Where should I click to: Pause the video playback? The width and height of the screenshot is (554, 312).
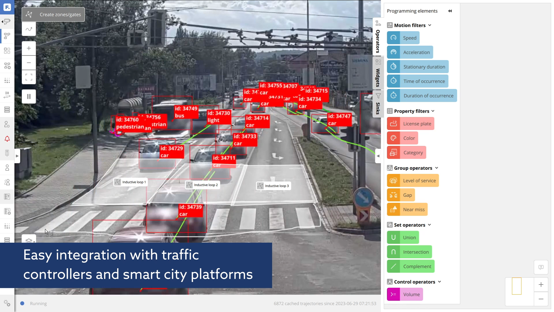[29, 96]
